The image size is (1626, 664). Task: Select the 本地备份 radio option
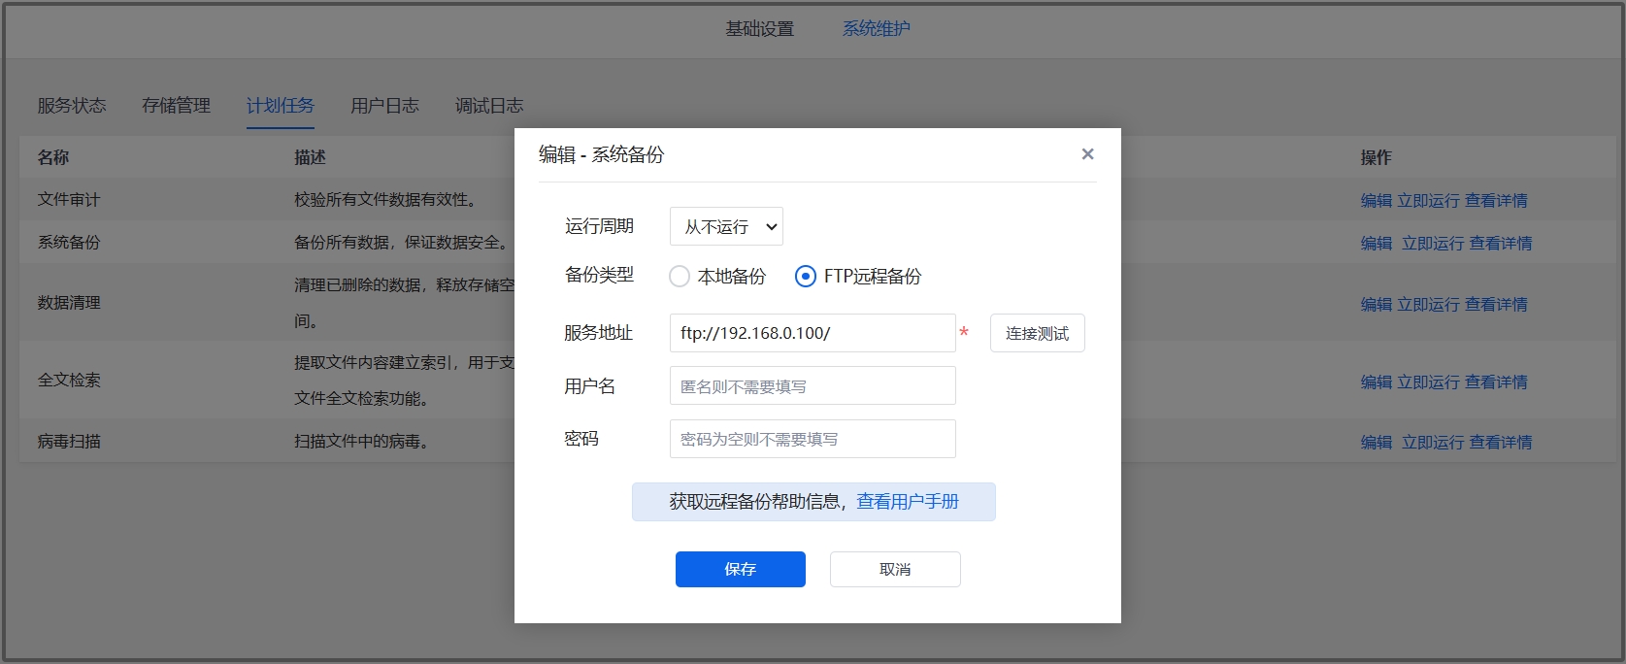680,277
